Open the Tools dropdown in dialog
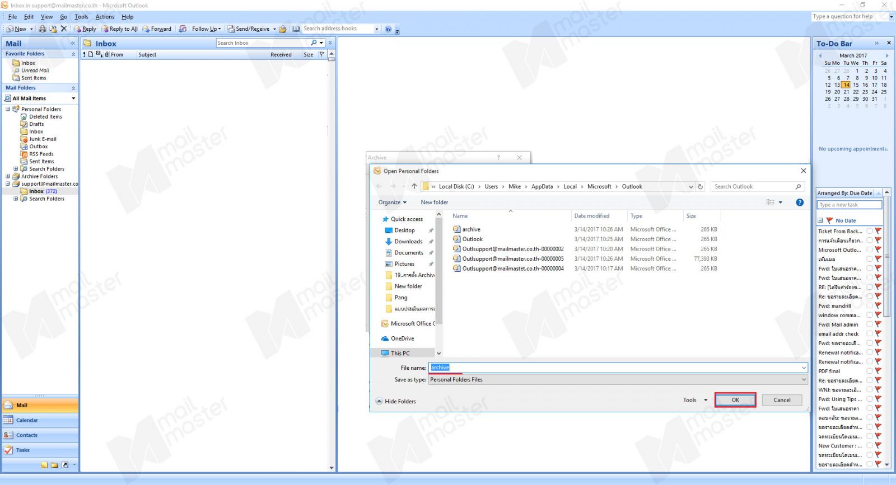 (x=696, y=400)
